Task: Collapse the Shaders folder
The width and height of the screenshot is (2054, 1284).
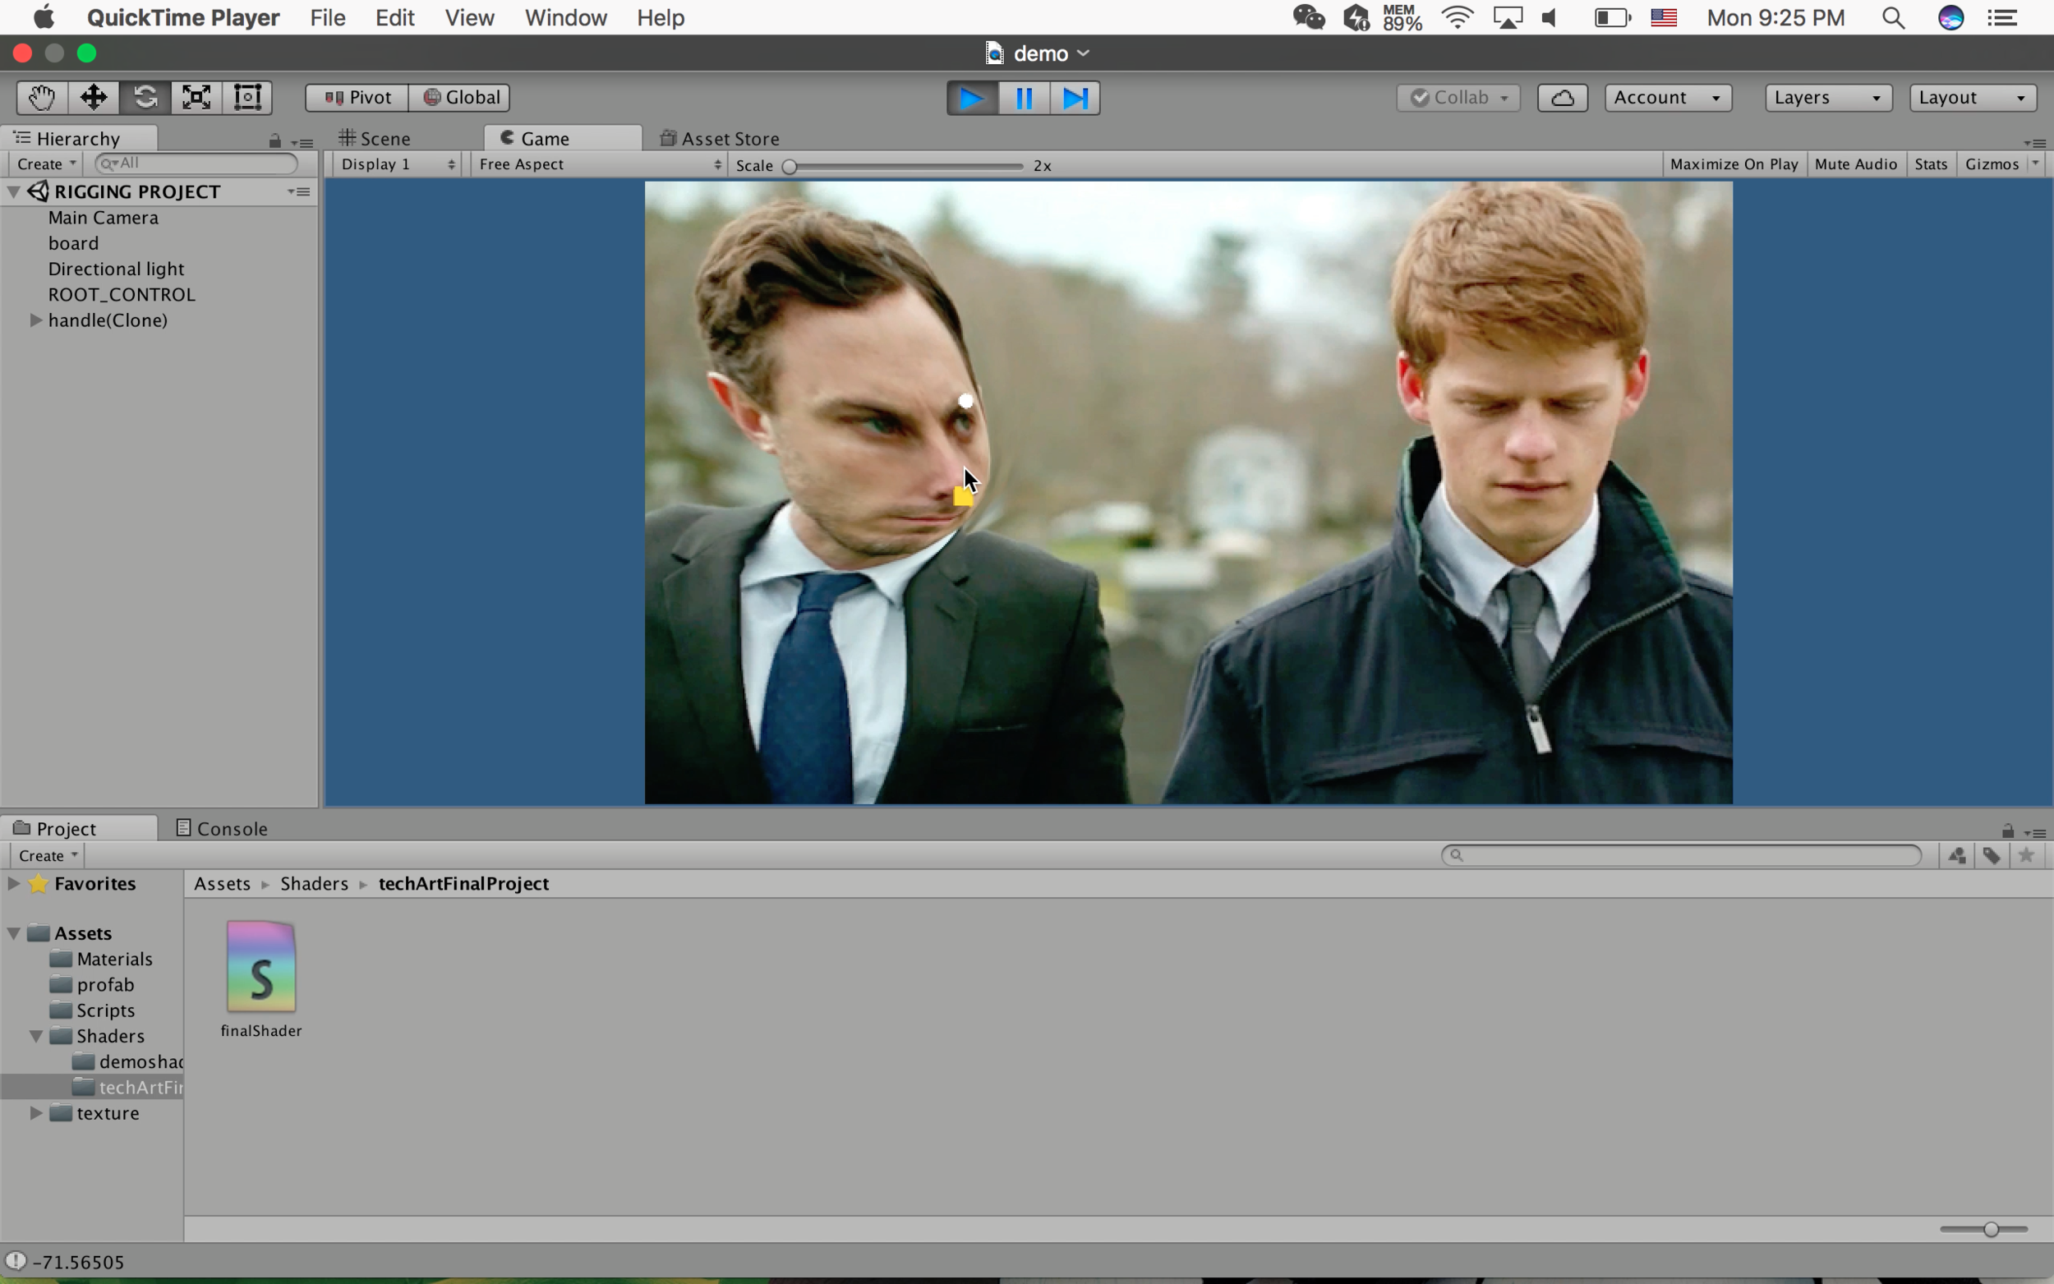Action: [x=35, y=1036]
